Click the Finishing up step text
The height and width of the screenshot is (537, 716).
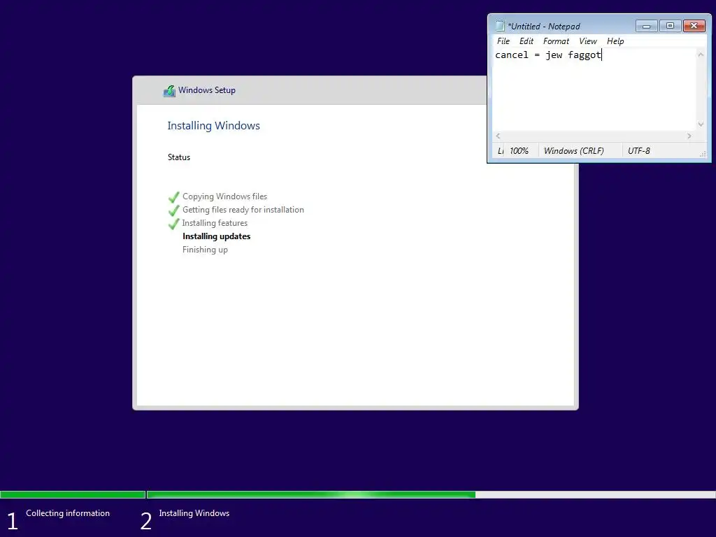click(205, 250)
